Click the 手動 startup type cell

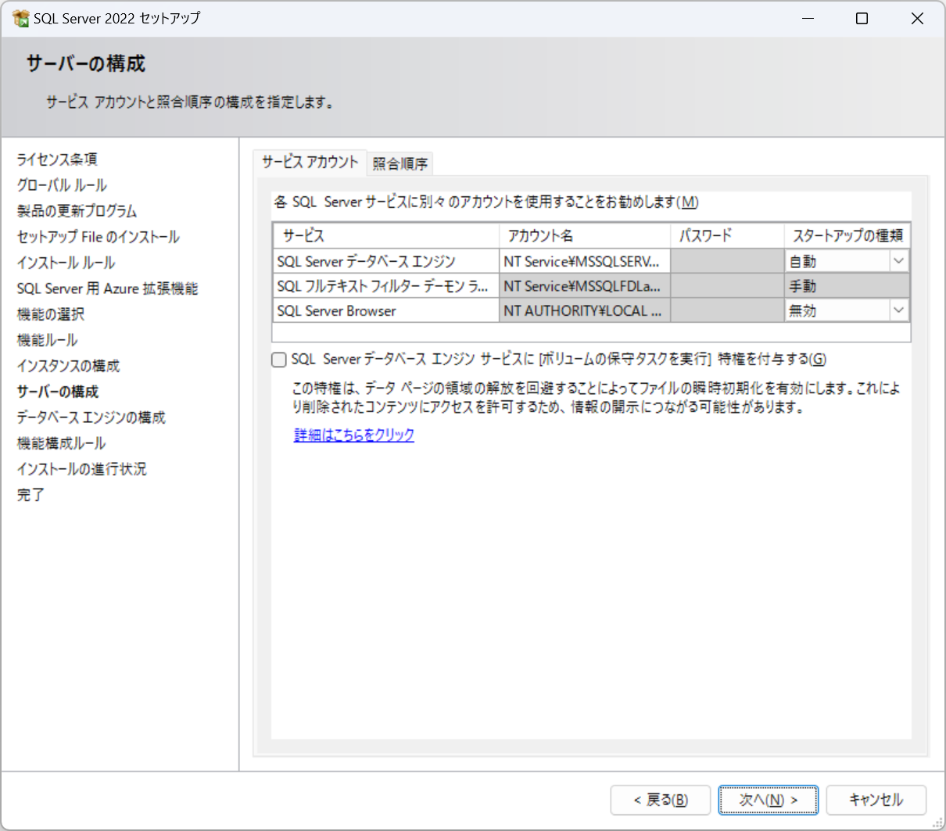coord(847,286)
